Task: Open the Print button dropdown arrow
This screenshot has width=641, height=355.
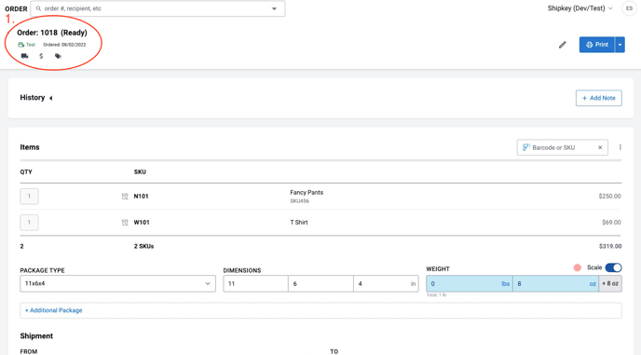Action: click(620, 45)
